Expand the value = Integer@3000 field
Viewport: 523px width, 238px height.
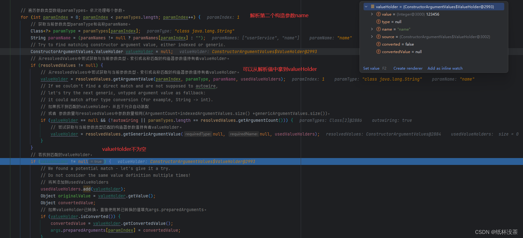(372, 14)
